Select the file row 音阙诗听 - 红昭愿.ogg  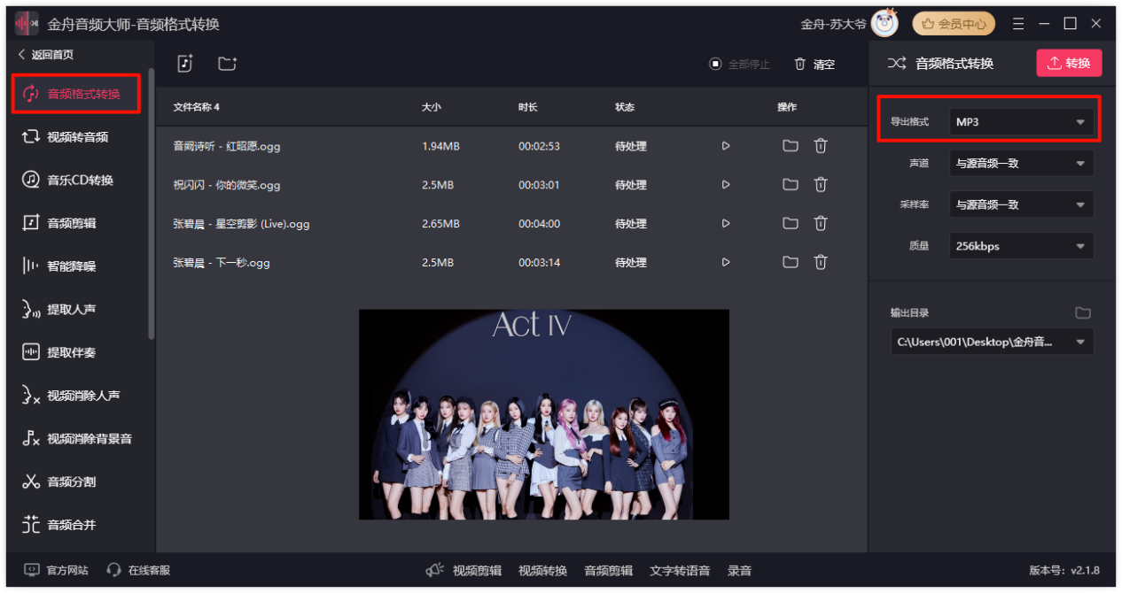point(511,146)
